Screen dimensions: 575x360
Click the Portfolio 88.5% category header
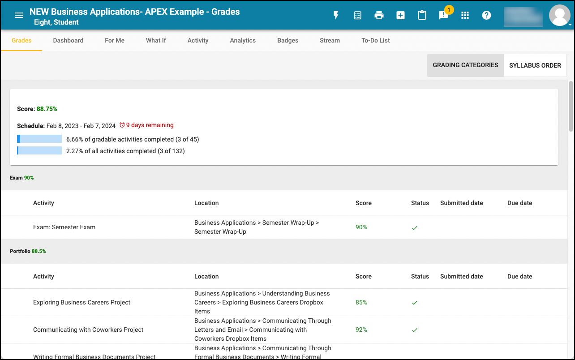[28, 251]
